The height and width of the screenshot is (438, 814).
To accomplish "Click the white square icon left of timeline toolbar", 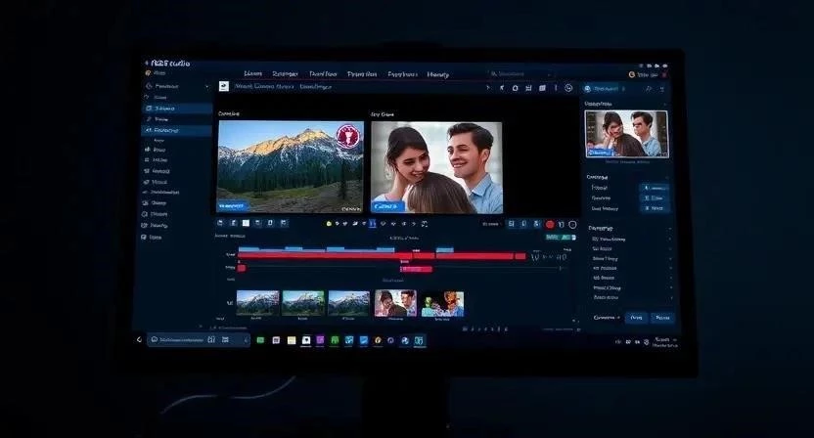I will pos(246,223).
